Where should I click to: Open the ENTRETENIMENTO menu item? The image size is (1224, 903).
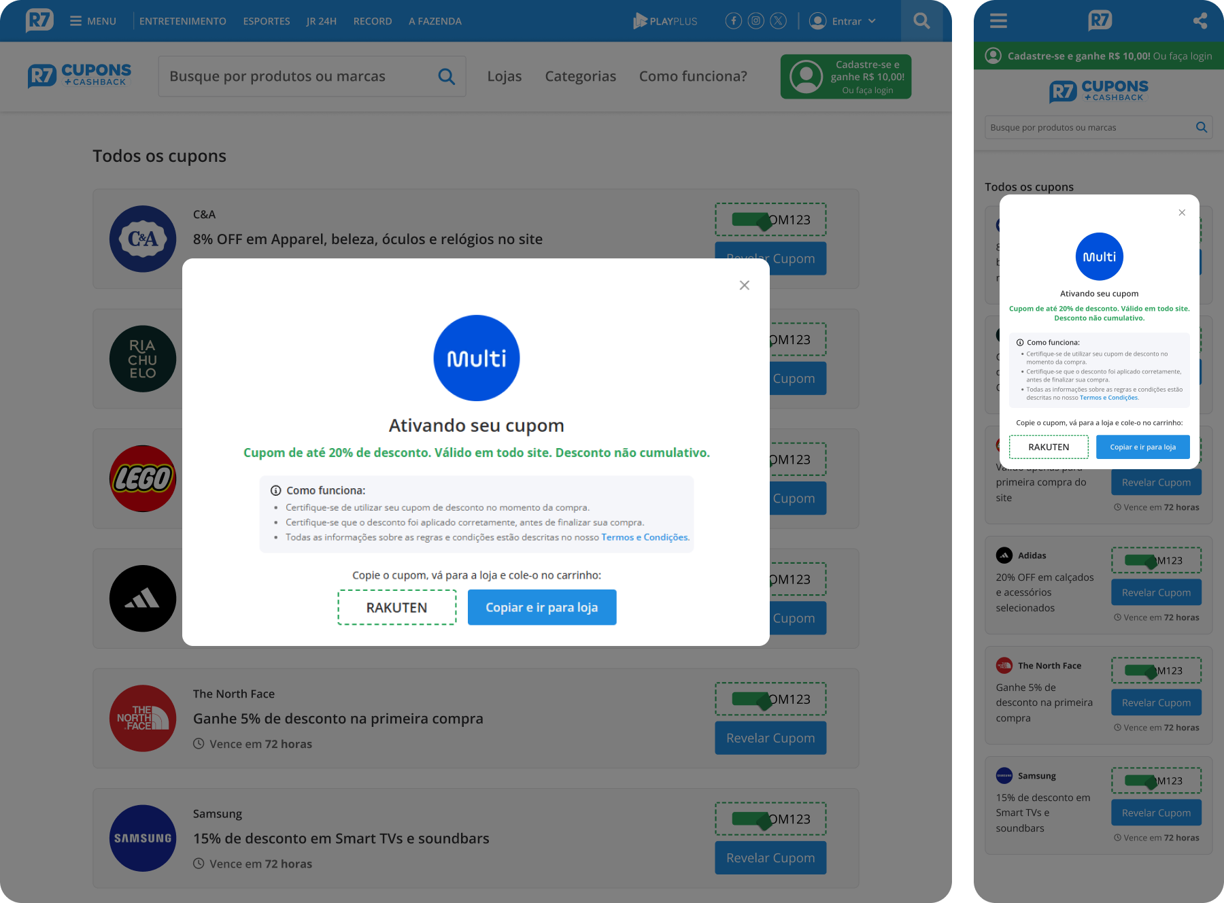(x=183, y=21)
